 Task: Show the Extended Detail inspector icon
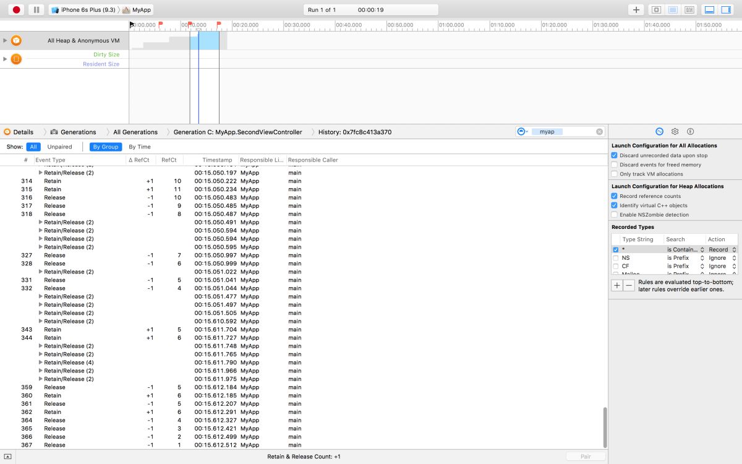[691, 132]
